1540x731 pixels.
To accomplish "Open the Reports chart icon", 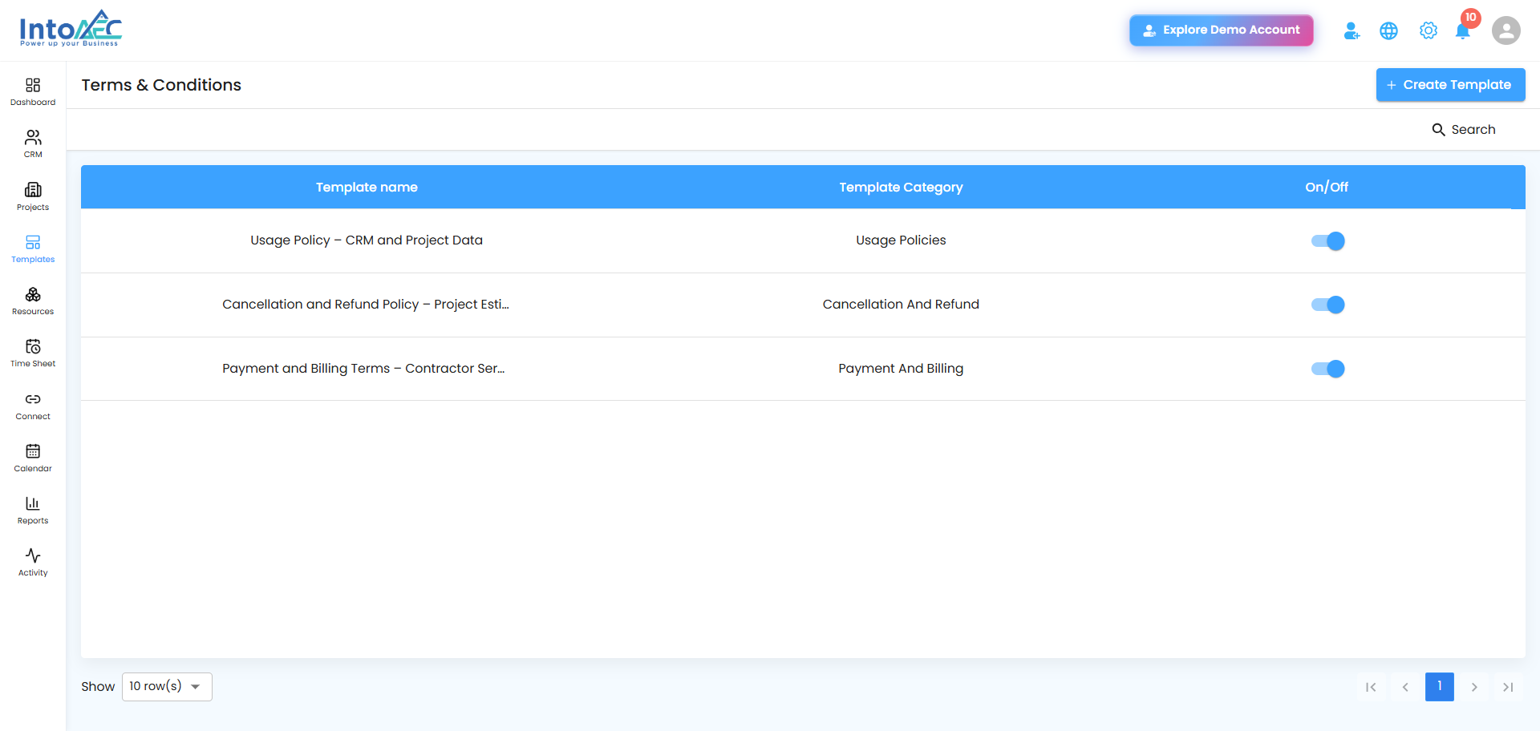I will 33,503.
